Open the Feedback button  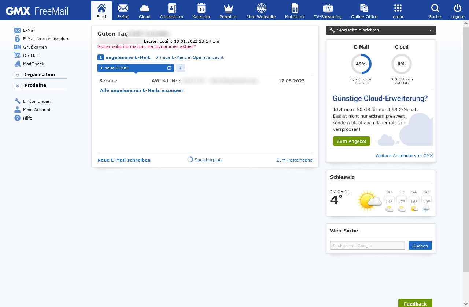point(415,303)
